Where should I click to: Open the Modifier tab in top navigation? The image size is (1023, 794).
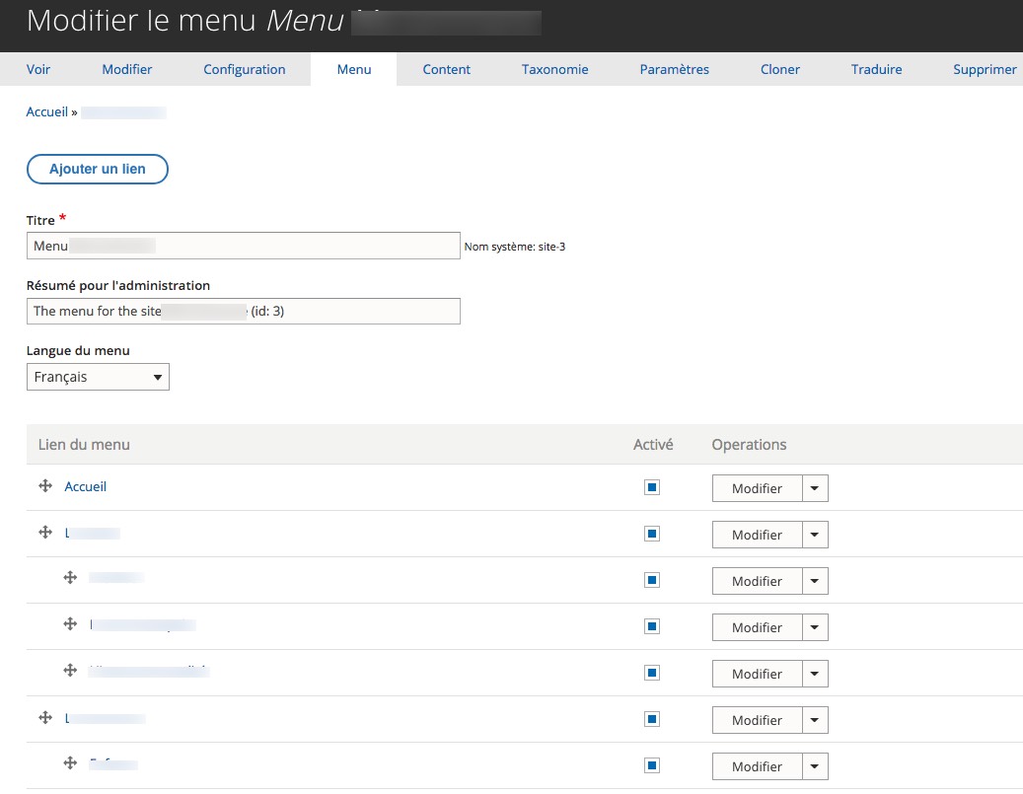(x=127, y=69)
